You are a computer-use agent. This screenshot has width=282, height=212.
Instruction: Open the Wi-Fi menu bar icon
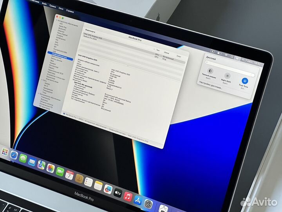click(x=226, y=55)
